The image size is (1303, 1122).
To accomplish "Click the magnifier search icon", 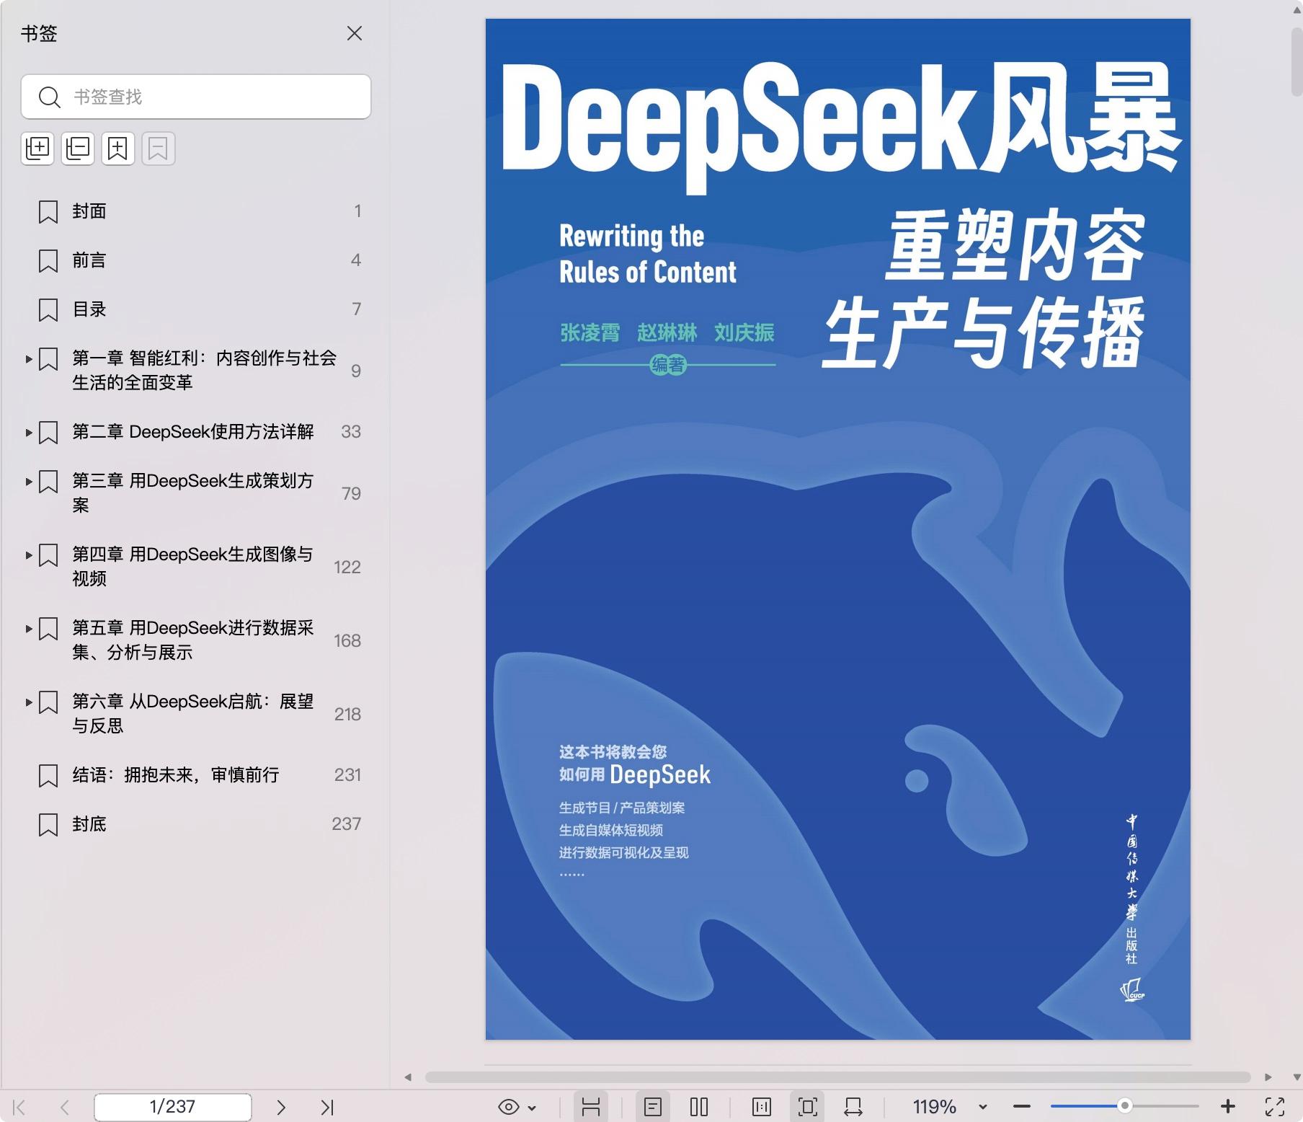I will [x=49, y=97].
